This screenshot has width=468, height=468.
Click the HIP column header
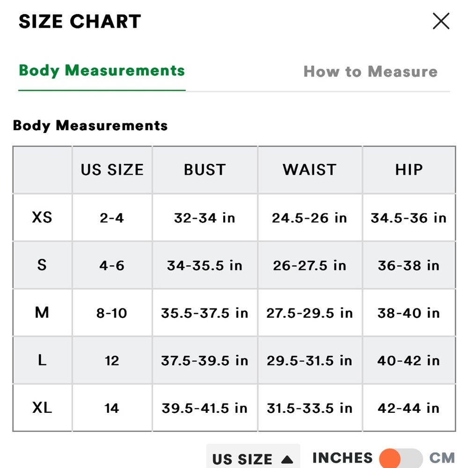click(409, 170)
